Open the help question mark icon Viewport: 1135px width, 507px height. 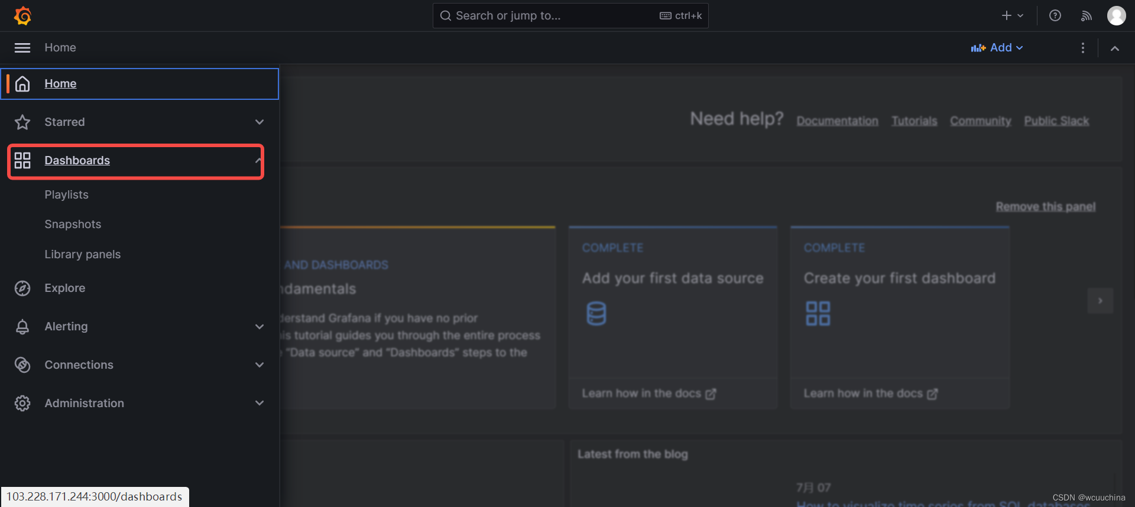(x=1055, y=16)
